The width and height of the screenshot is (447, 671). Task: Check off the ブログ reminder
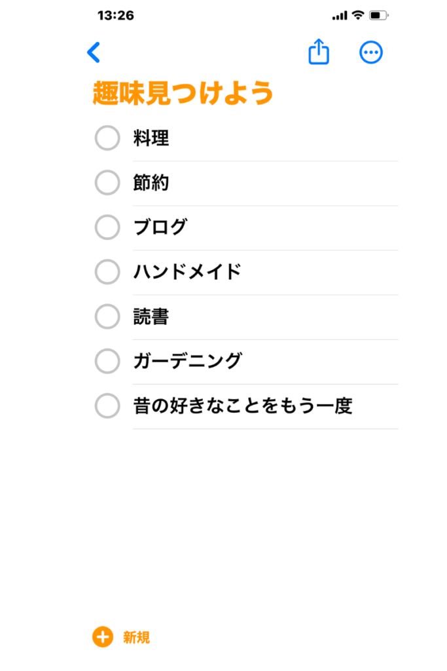point(107,227)
